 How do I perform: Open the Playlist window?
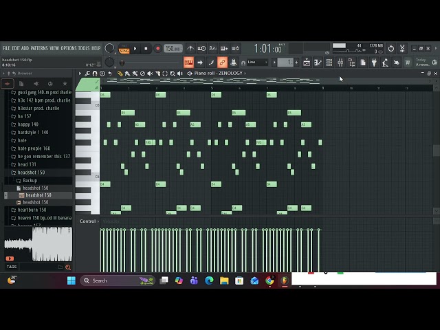307,63
